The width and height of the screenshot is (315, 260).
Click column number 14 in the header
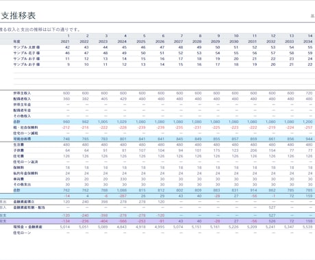coord(310,36)
